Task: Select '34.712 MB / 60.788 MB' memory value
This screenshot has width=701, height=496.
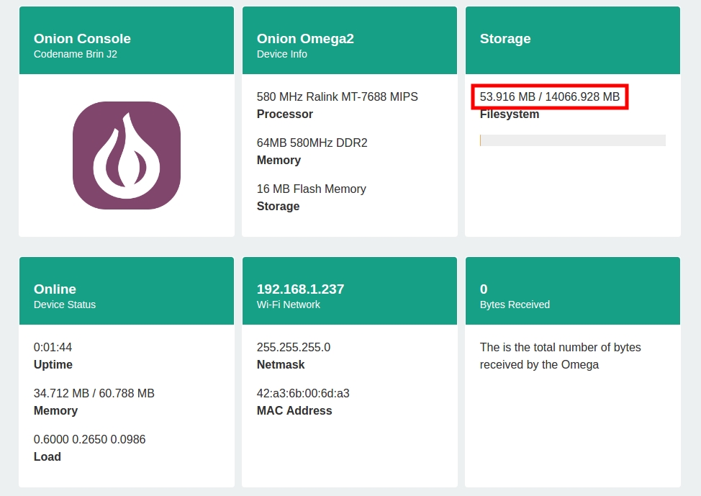Action: coord(94,393)
